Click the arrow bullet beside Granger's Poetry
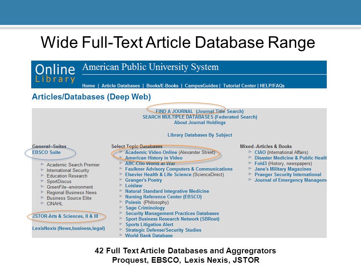 (121, 180)
